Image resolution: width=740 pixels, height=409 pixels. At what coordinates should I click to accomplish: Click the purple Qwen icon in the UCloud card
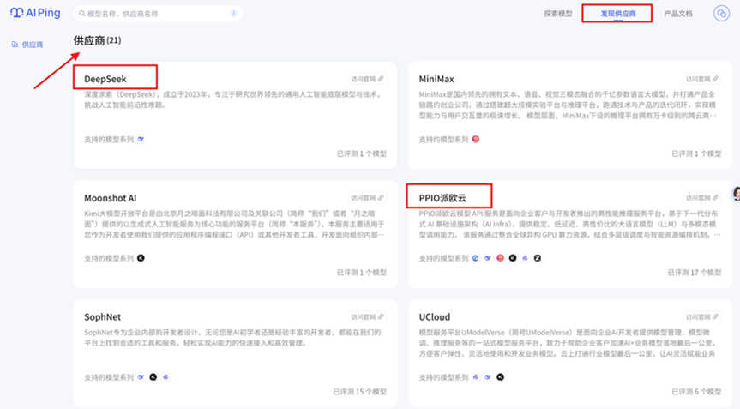476,377
